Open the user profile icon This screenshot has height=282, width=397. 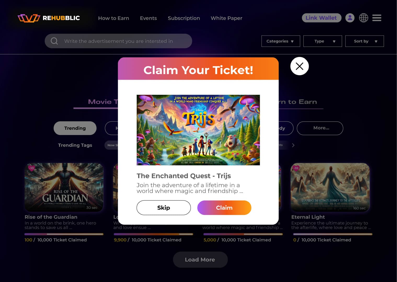(350, 18)
